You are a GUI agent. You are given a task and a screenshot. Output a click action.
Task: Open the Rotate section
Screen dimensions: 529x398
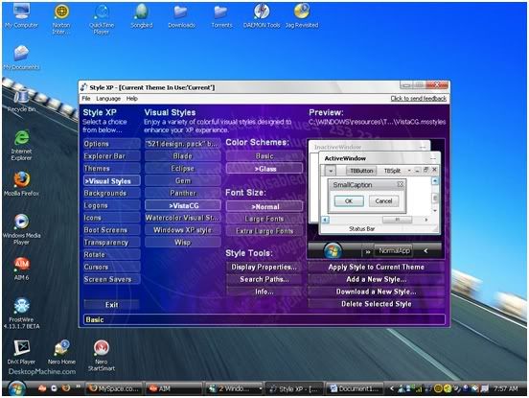[112, 255]
